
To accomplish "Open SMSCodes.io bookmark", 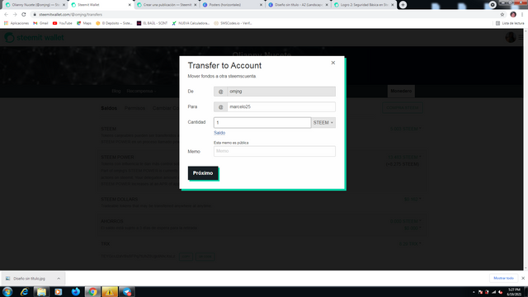I will pyautogui.click(x=233, y=23).
